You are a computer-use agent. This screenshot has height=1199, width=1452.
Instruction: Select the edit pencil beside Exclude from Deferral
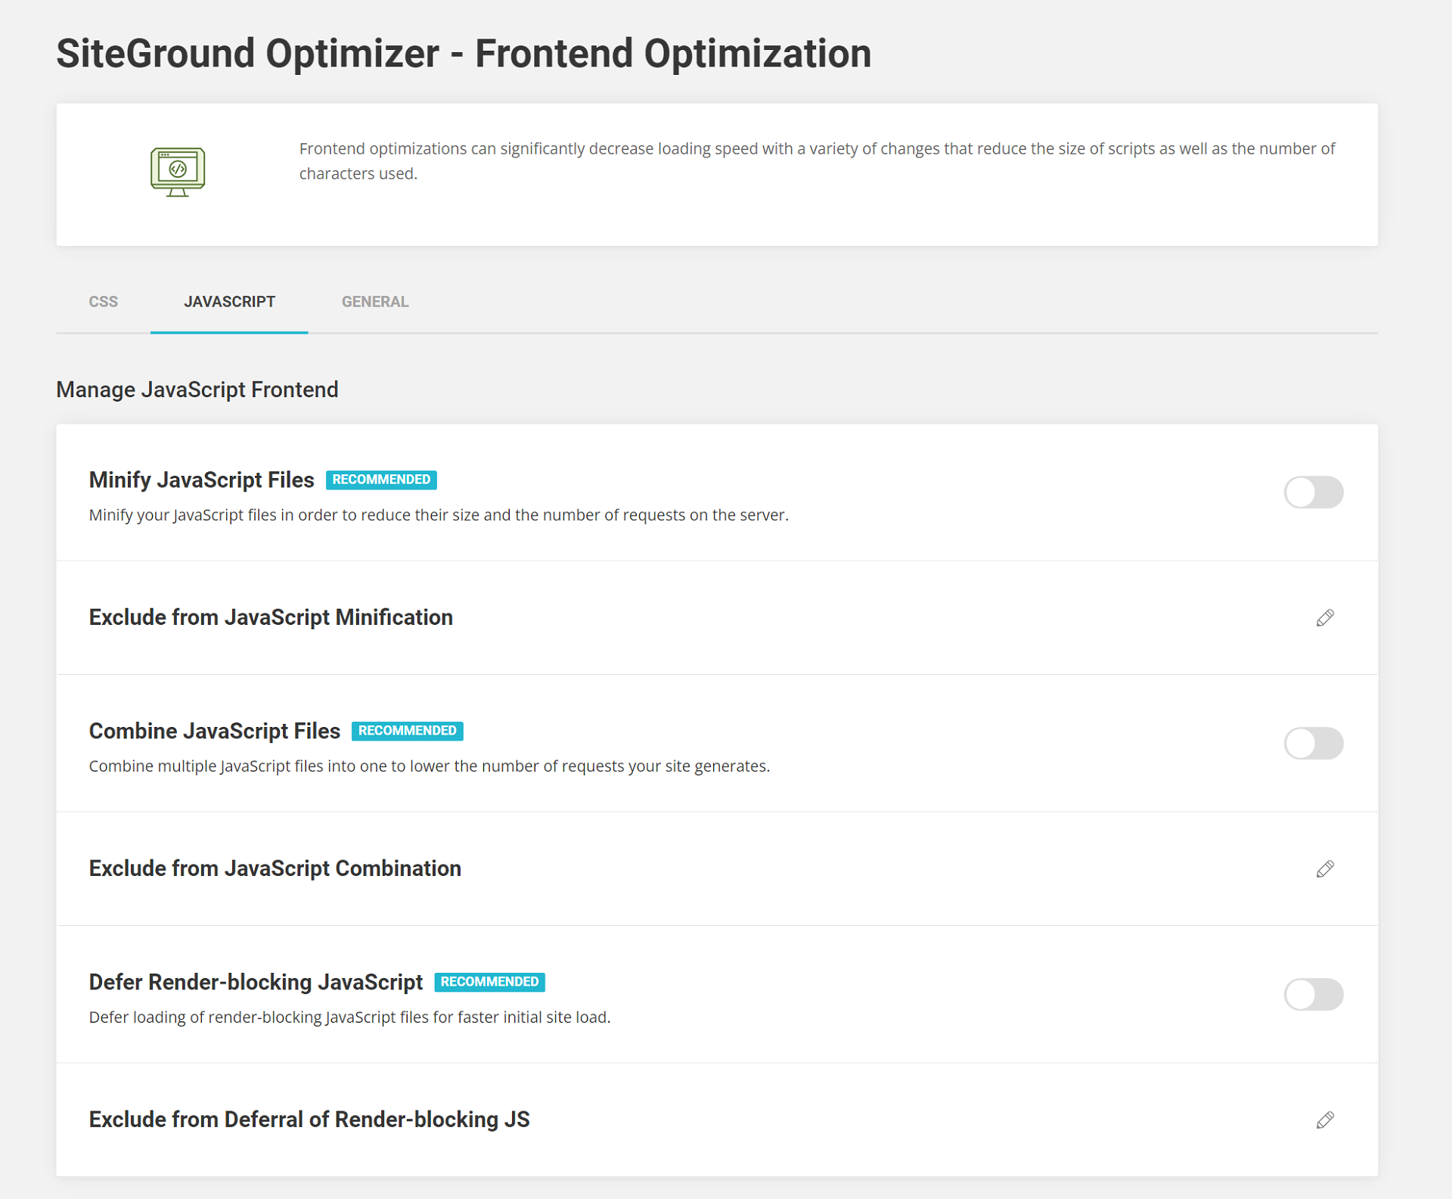coord(1325,1120)
